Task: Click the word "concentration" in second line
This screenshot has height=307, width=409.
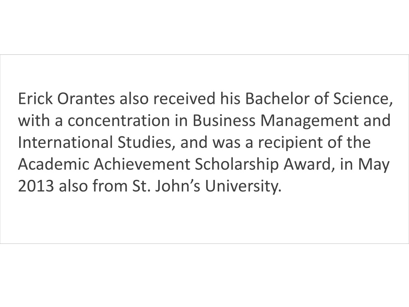Action: [119, 121]
